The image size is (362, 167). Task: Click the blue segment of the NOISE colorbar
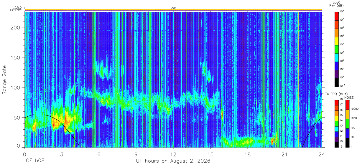tap(347, 133)
